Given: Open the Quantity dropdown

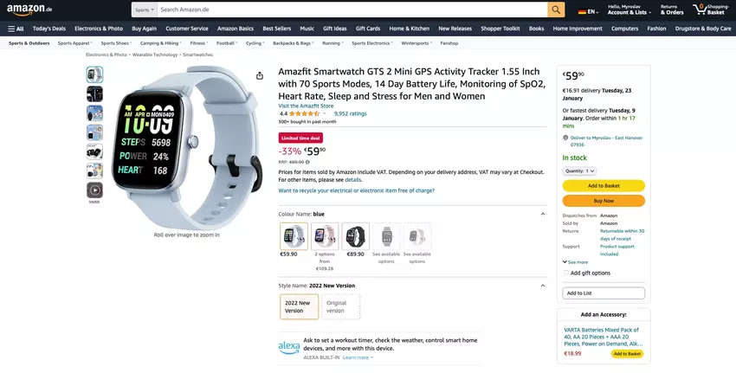Looking at the screenshot, I should (x=579, y=170).
